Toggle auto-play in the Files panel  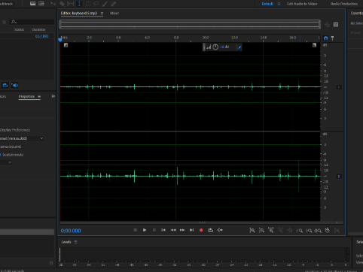click(x=14, y=85)
